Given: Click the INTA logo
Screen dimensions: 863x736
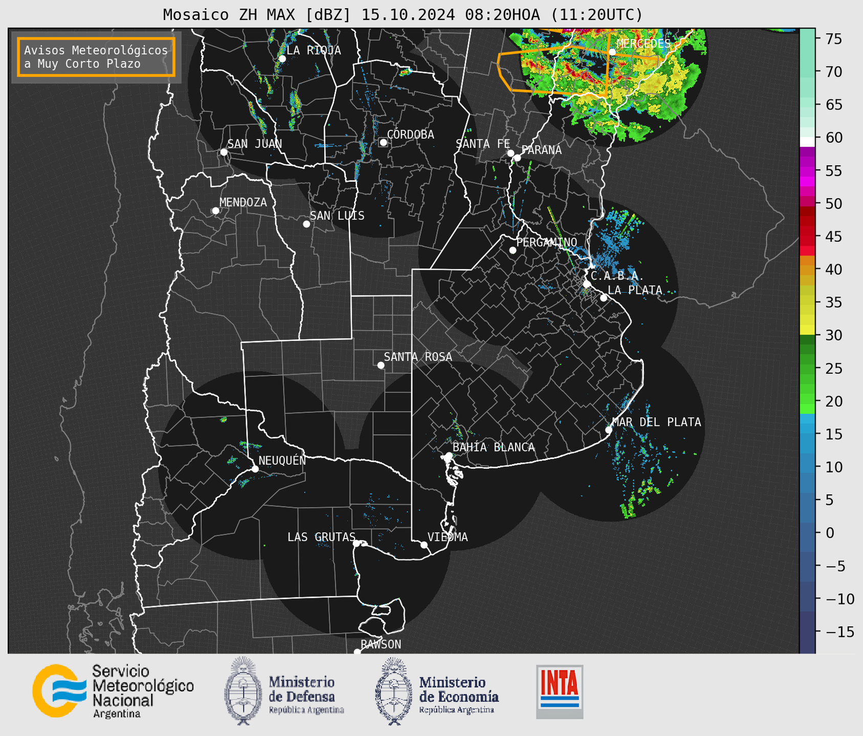Looking at the screenshot, I should (560, 691).
